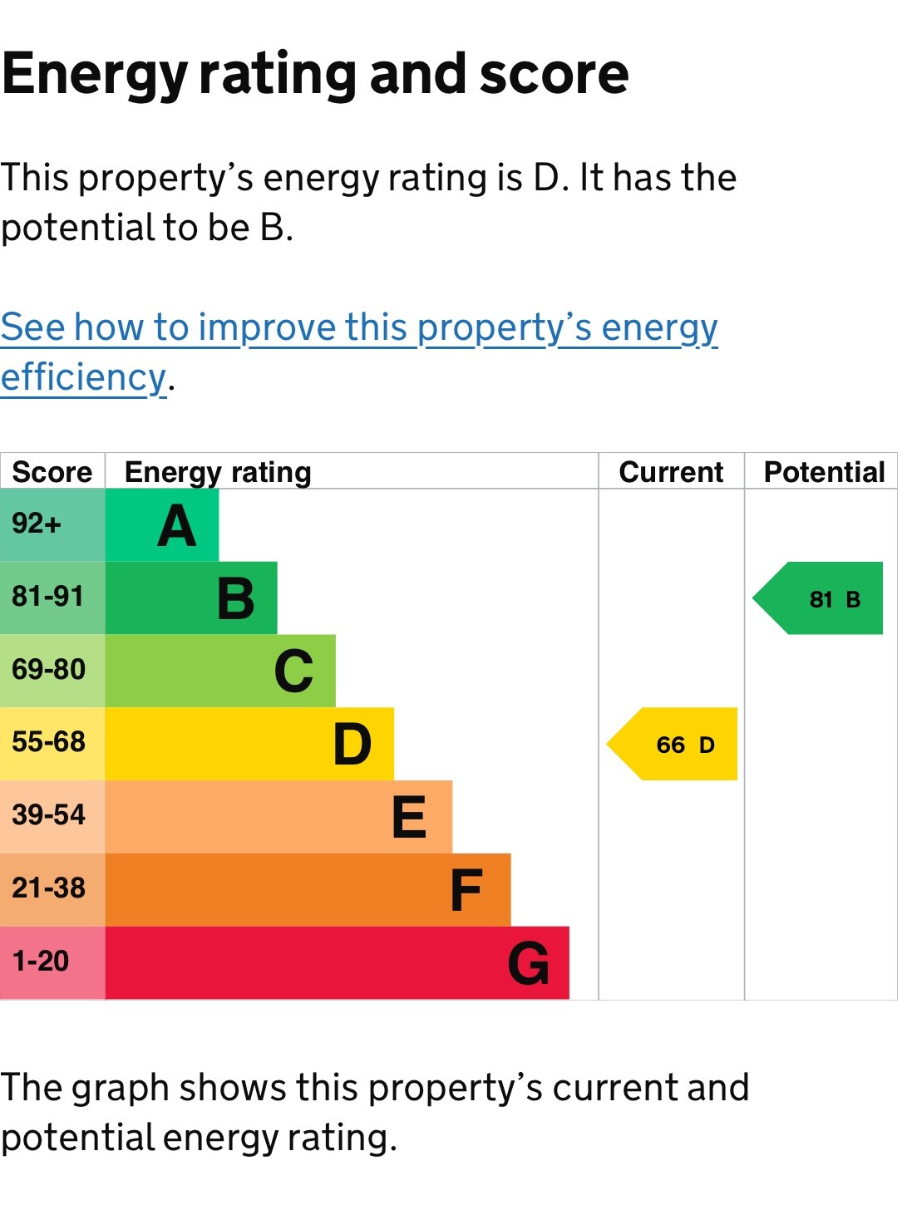Click the green A rating bar
Viewport: 907px width, 1205px height.
click(x=162, y=525)
